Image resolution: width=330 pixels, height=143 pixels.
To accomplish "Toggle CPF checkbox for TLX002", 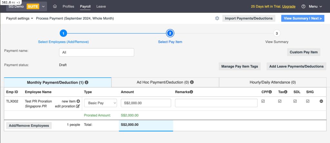I will (x=263, y=101).
